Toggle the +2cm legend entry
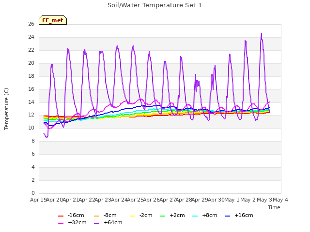Image resolution: width=310 pixels, height=232 pixels. pos(172,215)
